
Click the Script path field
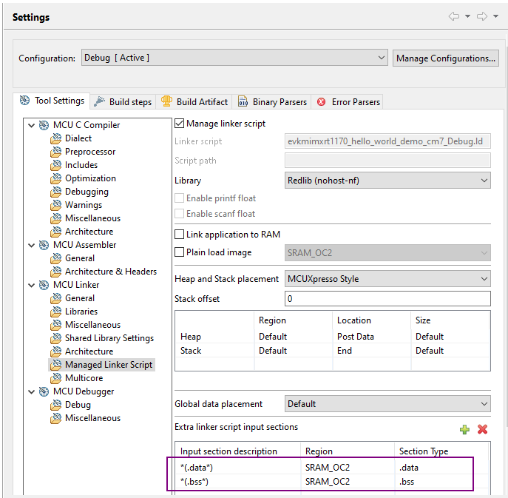(387, 161)
